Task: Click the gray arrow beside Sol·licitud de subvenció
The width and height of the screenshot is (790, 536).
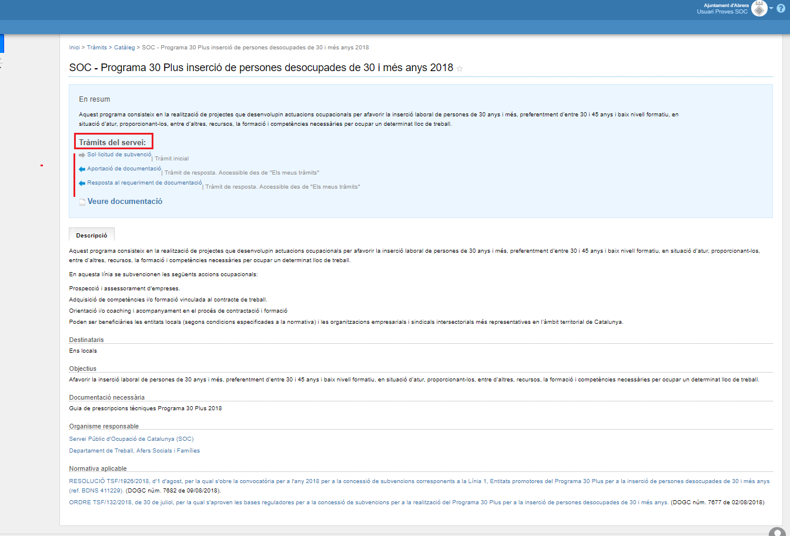Action: click(x=82, y=155)
